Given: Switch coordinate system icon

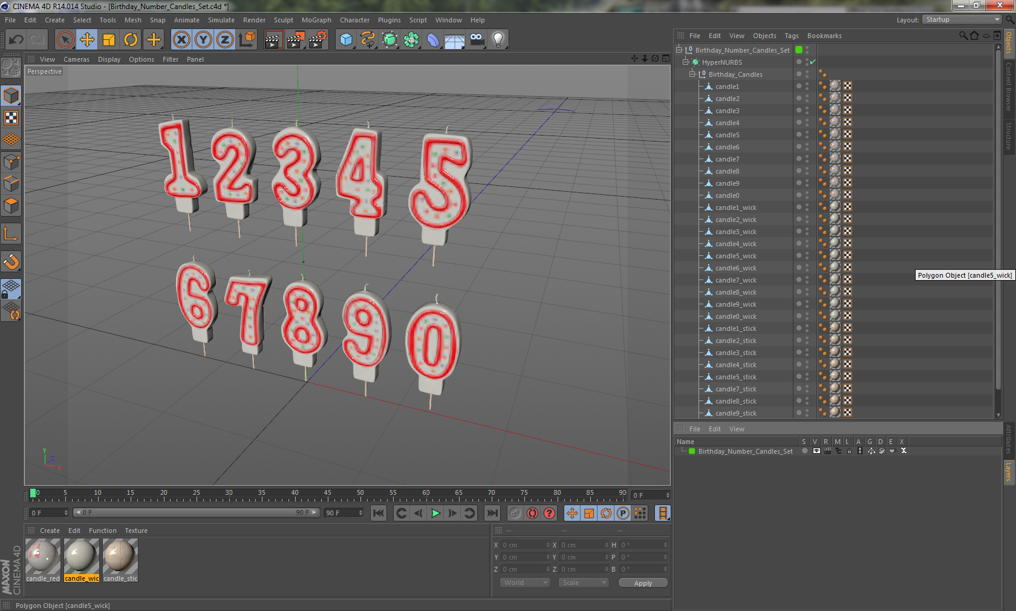Looking at the screenshot, I should (247, 40).
